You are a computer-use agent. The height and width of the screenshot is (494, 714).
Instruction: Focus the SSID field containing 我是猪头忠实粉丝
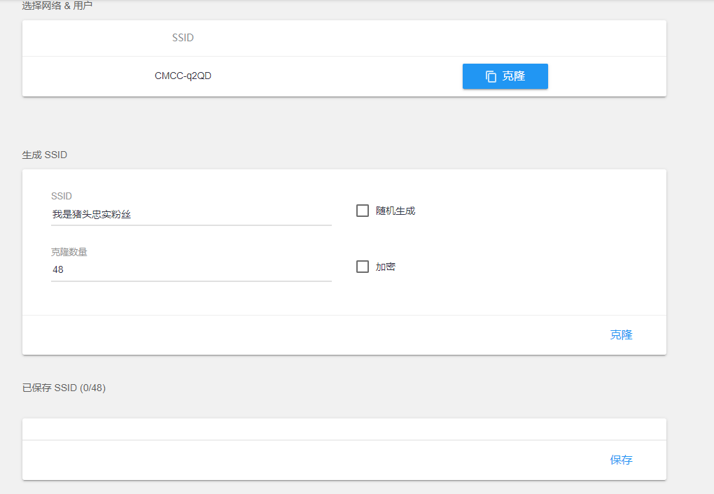[191, 215]
